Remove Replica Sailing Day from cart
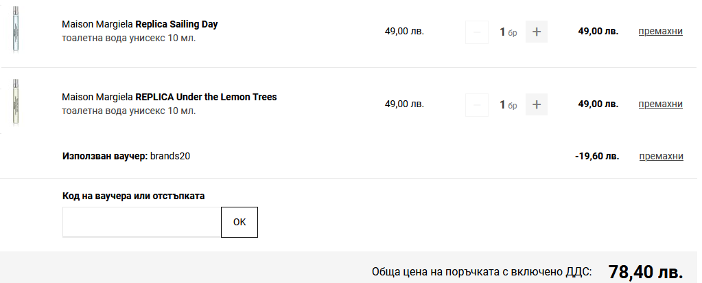The width and height of the screenshot is (702, 283). pyautogui.click(x=660, y=31)
